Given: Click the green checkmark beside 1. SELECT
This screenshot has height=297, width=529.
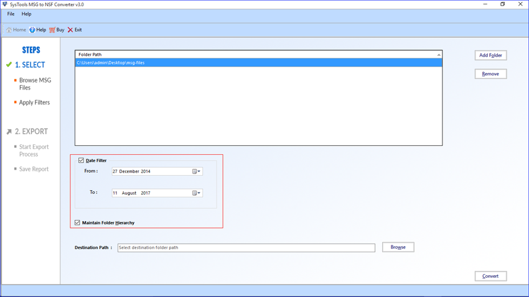Looking at the screenshot, I should click(9, 65).
